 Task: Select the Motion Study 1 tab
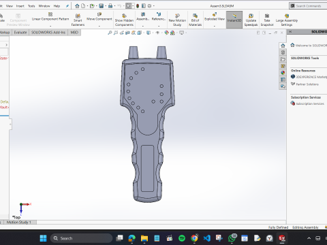(x=18, y=222)
